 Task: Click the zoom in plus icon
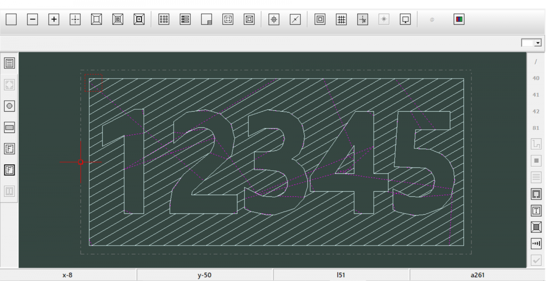pyautogui.click(x=54, y=20)
